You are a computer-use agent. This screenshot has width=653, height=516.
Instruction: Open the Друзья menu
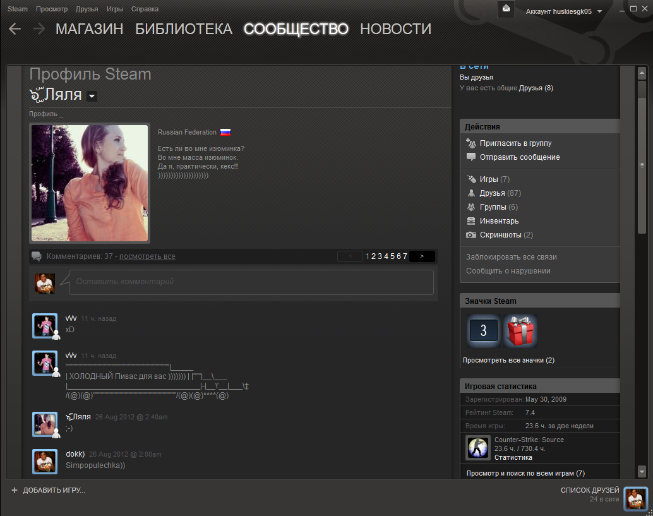87,9
